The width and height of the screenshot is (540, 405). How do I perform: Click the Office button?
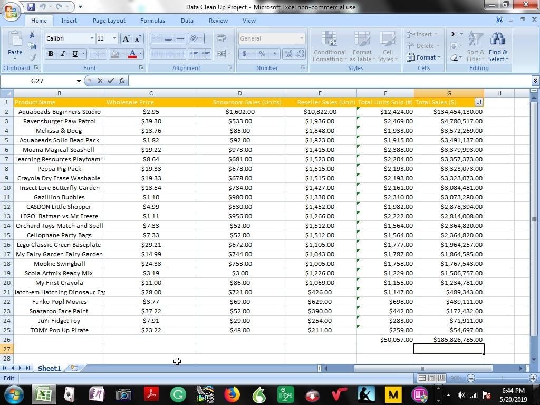pos(11,12)
